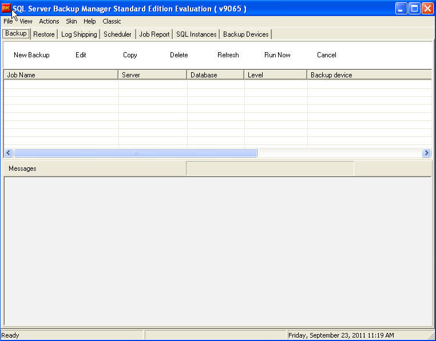436x341 pixels.
Task: Switch to the Log Shipping tab
Action: [79, 34]
